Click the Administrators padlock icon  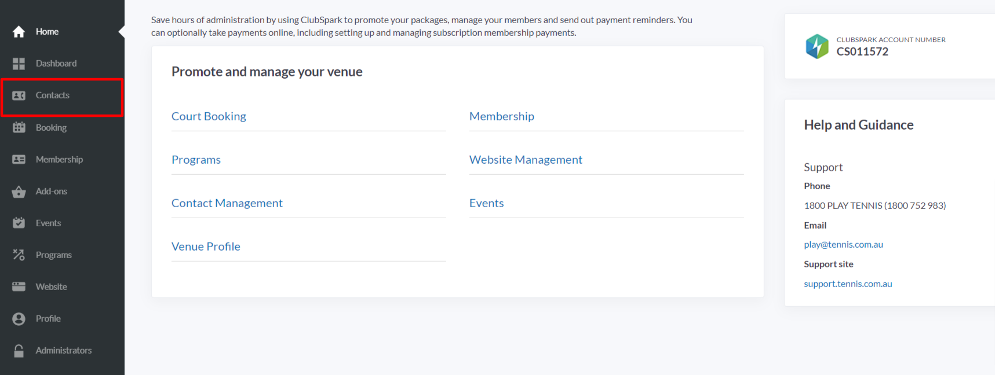[x=19, y=351]
